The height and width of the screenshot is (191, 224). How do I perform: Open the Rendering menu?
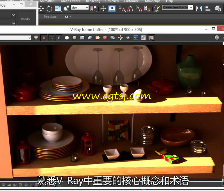click(x=93, y=1)
